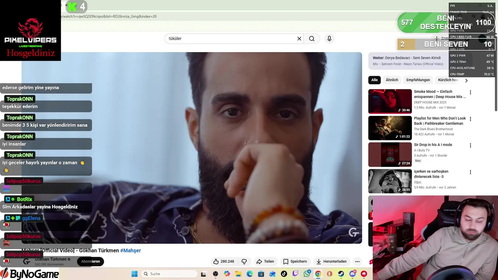The image size is (498, 280).
Task: Select the Ähnlich filter chip
Action: pos(392,80)
